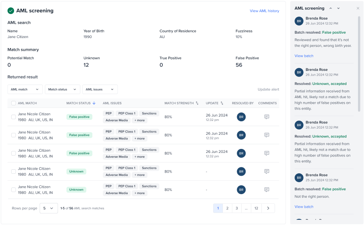
Task: Close the AML screening side panel
Action: 358,8
